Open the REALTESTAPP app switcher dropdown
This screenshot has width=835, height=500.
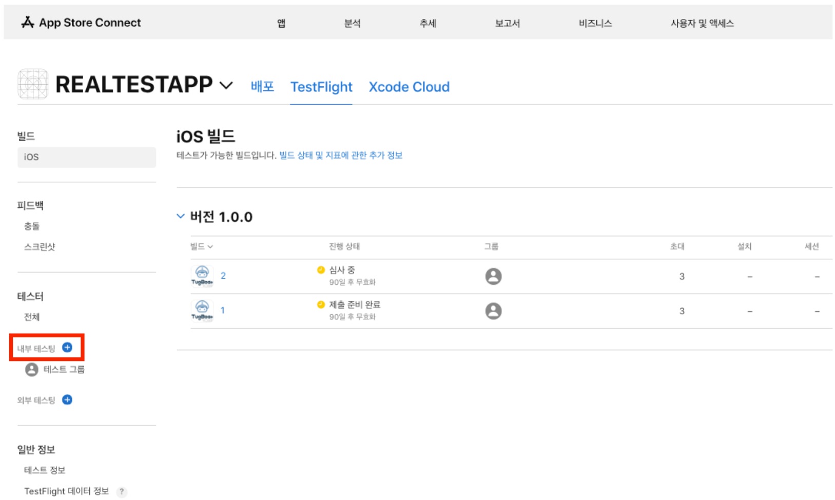click(226, 85)
